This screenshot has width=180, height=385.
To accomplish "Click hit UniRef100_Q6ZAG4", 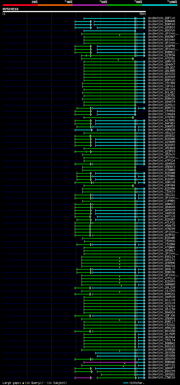I will coord(161,337).
